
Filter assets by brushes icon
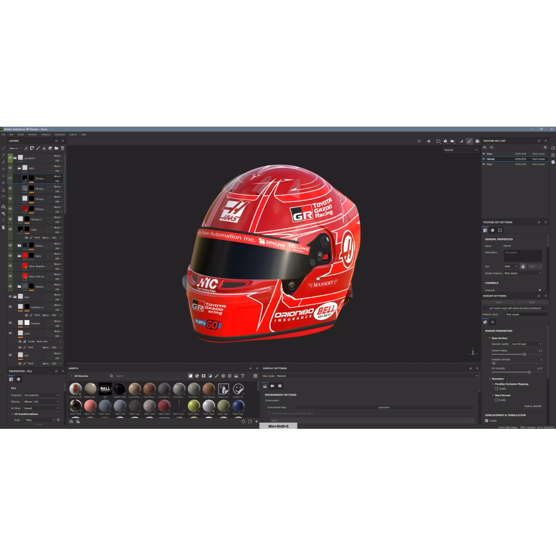coord(217,376)
